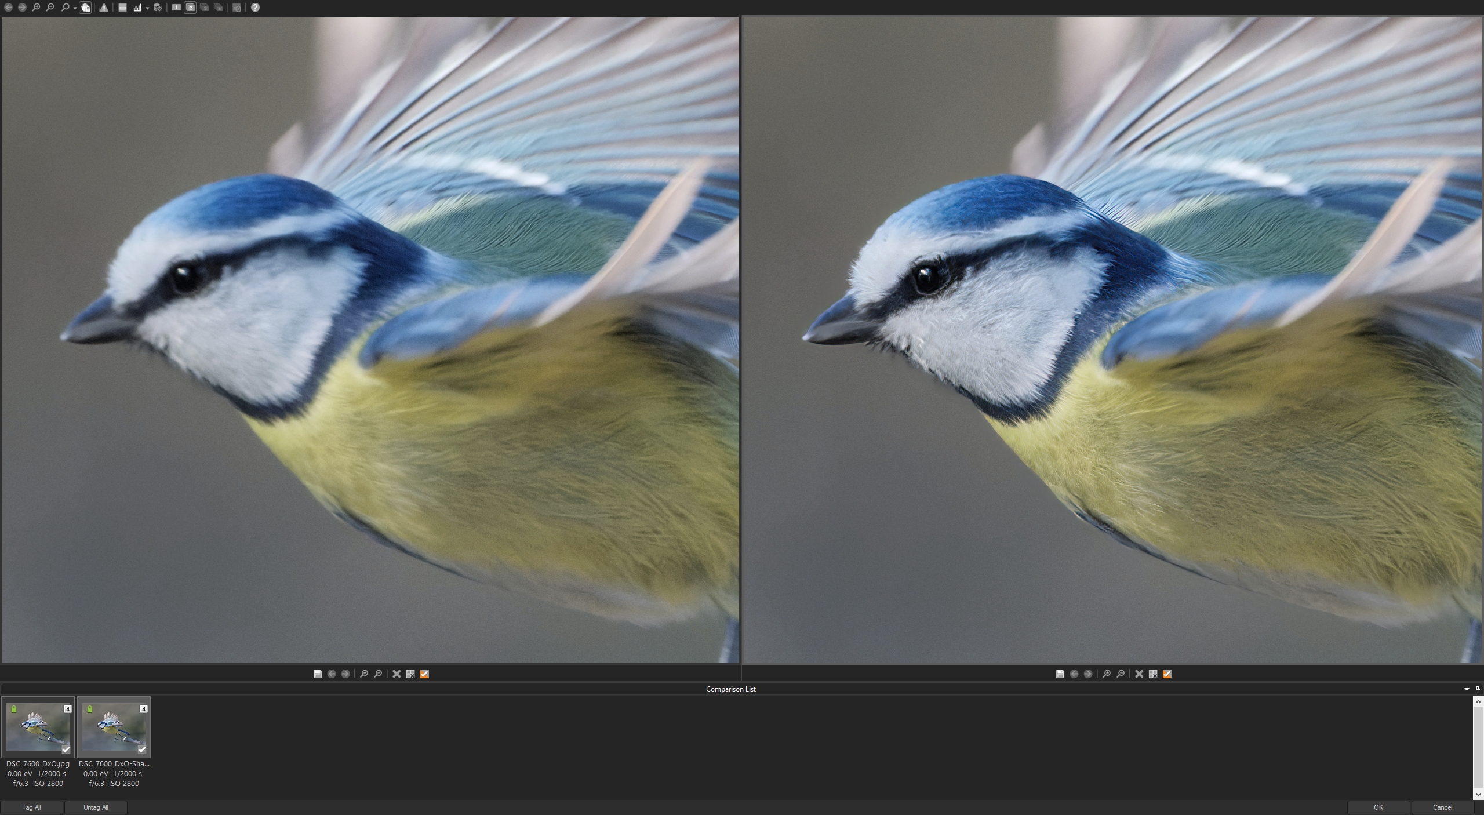Untick checkmark on DSC_7600_DxO.jpg thumbnail

click(x=66, y=749)
